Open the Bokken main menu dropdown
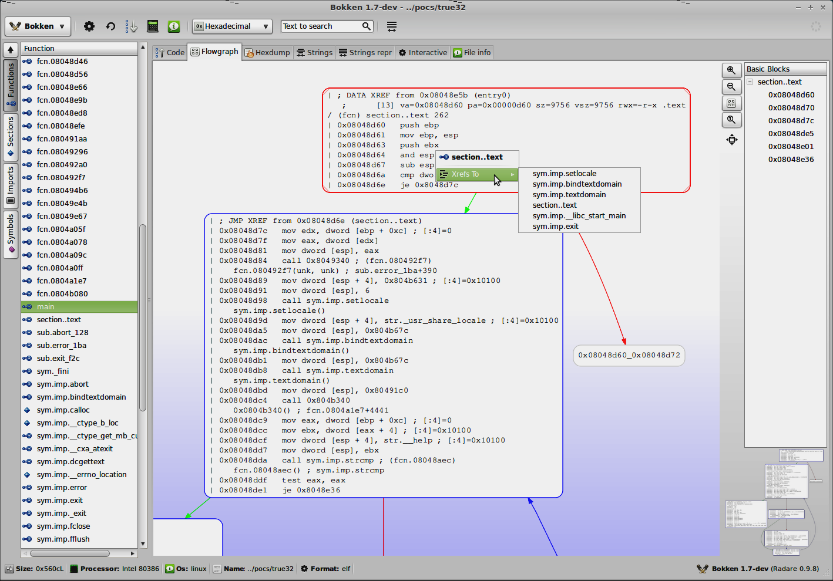Image resolution: width=833 pixels, height=581 pixels. click(x=38, y=26)
